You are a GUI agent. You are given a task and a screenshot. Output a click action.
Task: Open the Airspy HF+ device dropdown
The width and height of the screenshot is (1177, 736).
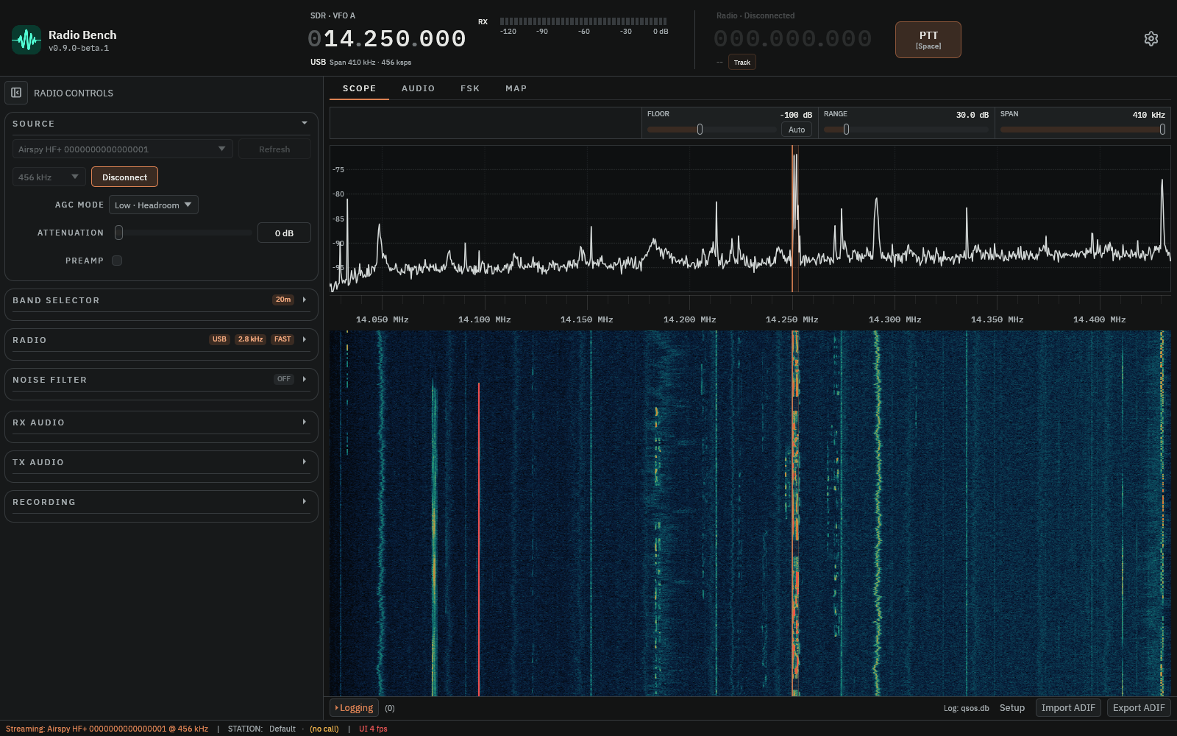(123, 149)
